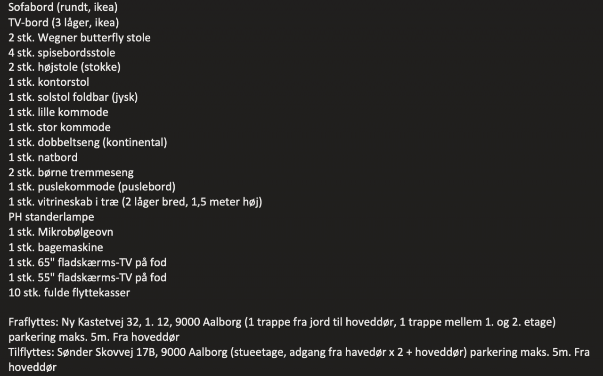Click the '1 stk. natbord' line
The width and height of the screenshot is (603, 376).
tap(43, 157)
